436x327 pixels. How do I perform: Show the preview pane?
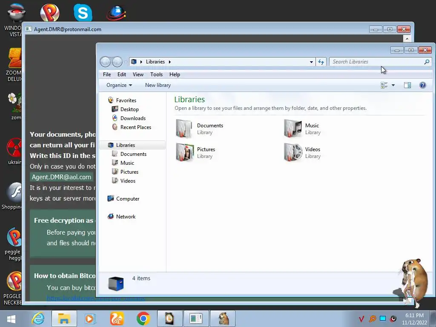[x=407, y=85]
